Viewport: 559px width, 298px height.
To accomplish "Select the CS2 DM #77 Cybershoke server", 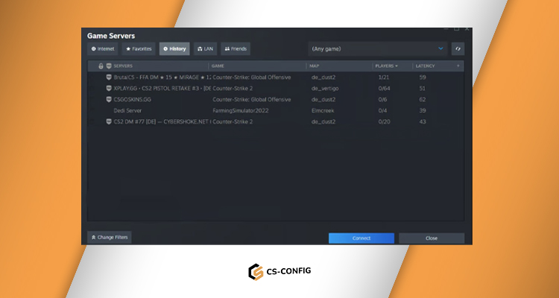I will 276,121.
